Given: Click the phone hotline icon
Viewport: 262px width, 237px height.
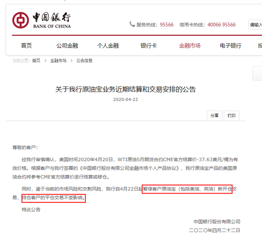Looking at the screenshot, I should tap(132, 24).
